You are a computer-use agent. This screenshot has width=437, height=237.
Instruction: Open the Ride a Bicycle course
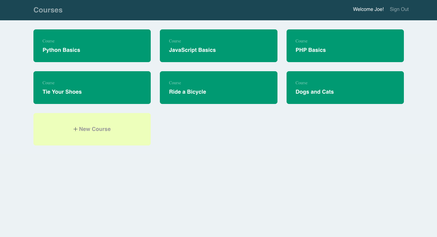(218, 88)
